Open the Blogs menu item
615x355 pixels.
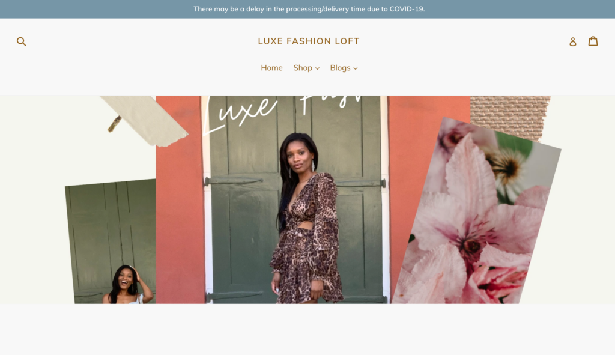tap(340, 68)
